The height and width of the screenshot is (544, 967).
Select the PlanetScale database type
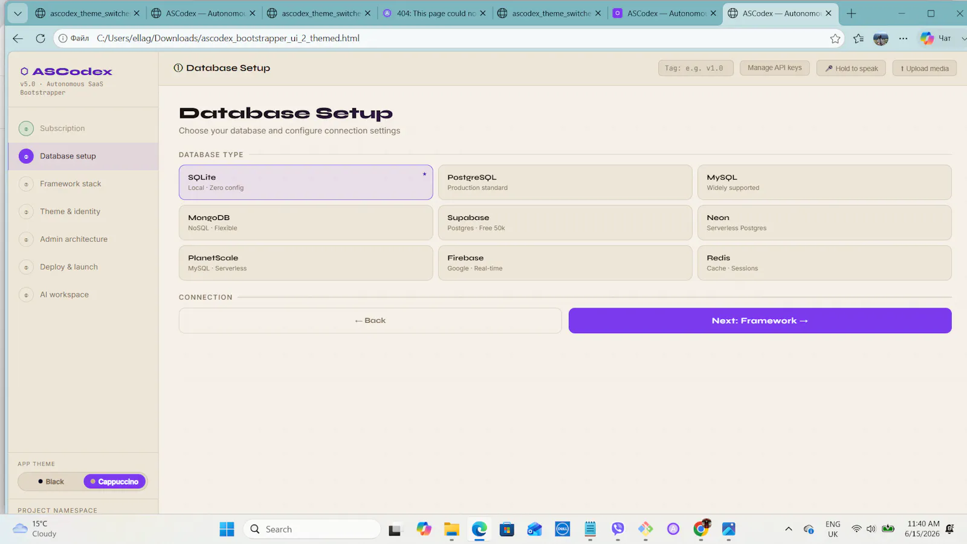[x=306, y=263]
